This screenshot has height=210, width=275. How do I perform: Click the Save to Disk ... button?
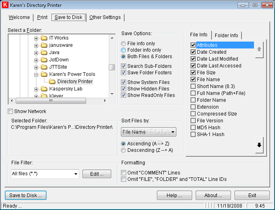coord(25,195)
